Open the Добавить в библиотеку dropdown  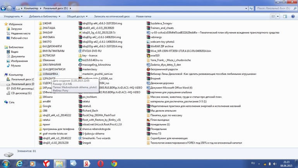click(x=45, y=16)
